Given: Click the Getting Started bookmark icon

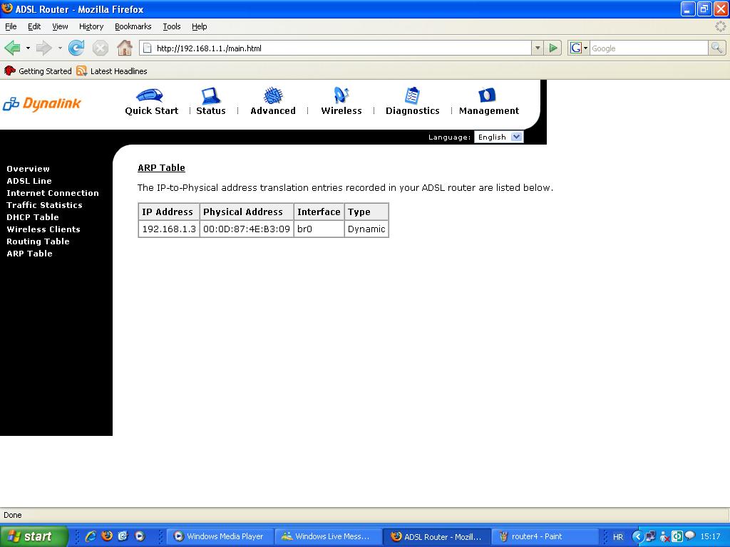Looking at the screenshot, I should [9, 71].
